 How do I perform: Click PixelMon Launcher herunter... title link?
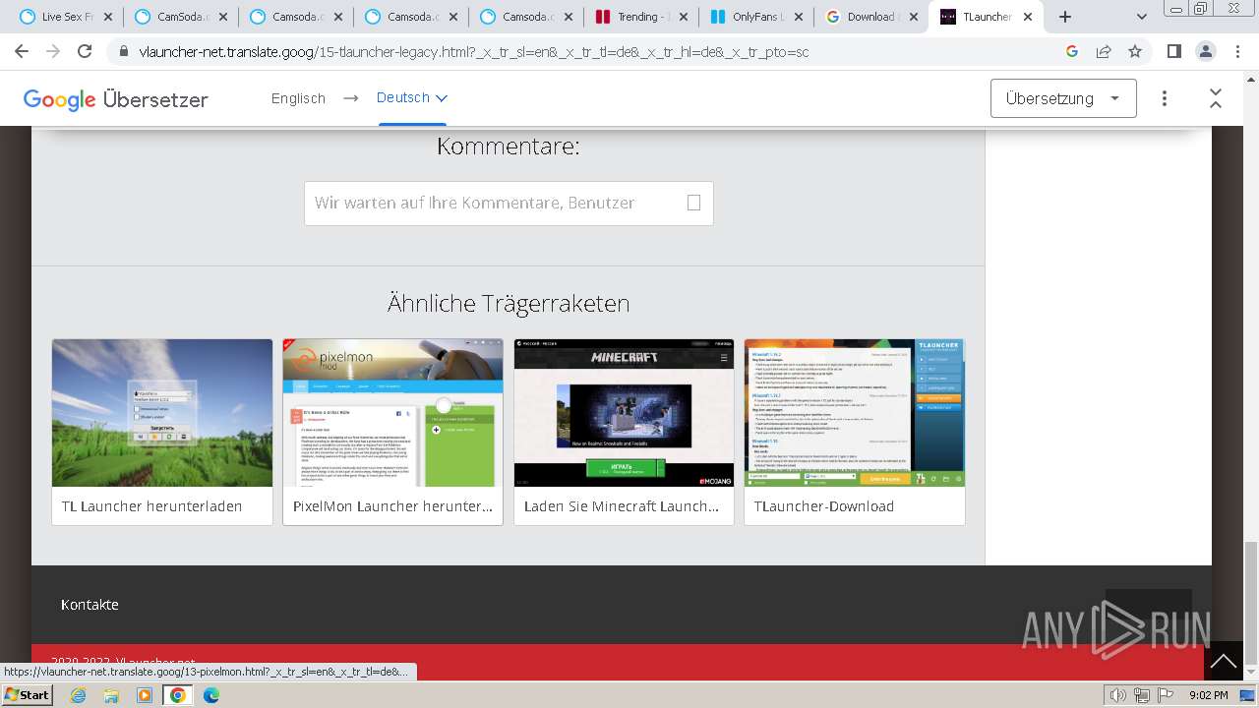(392, 506)
